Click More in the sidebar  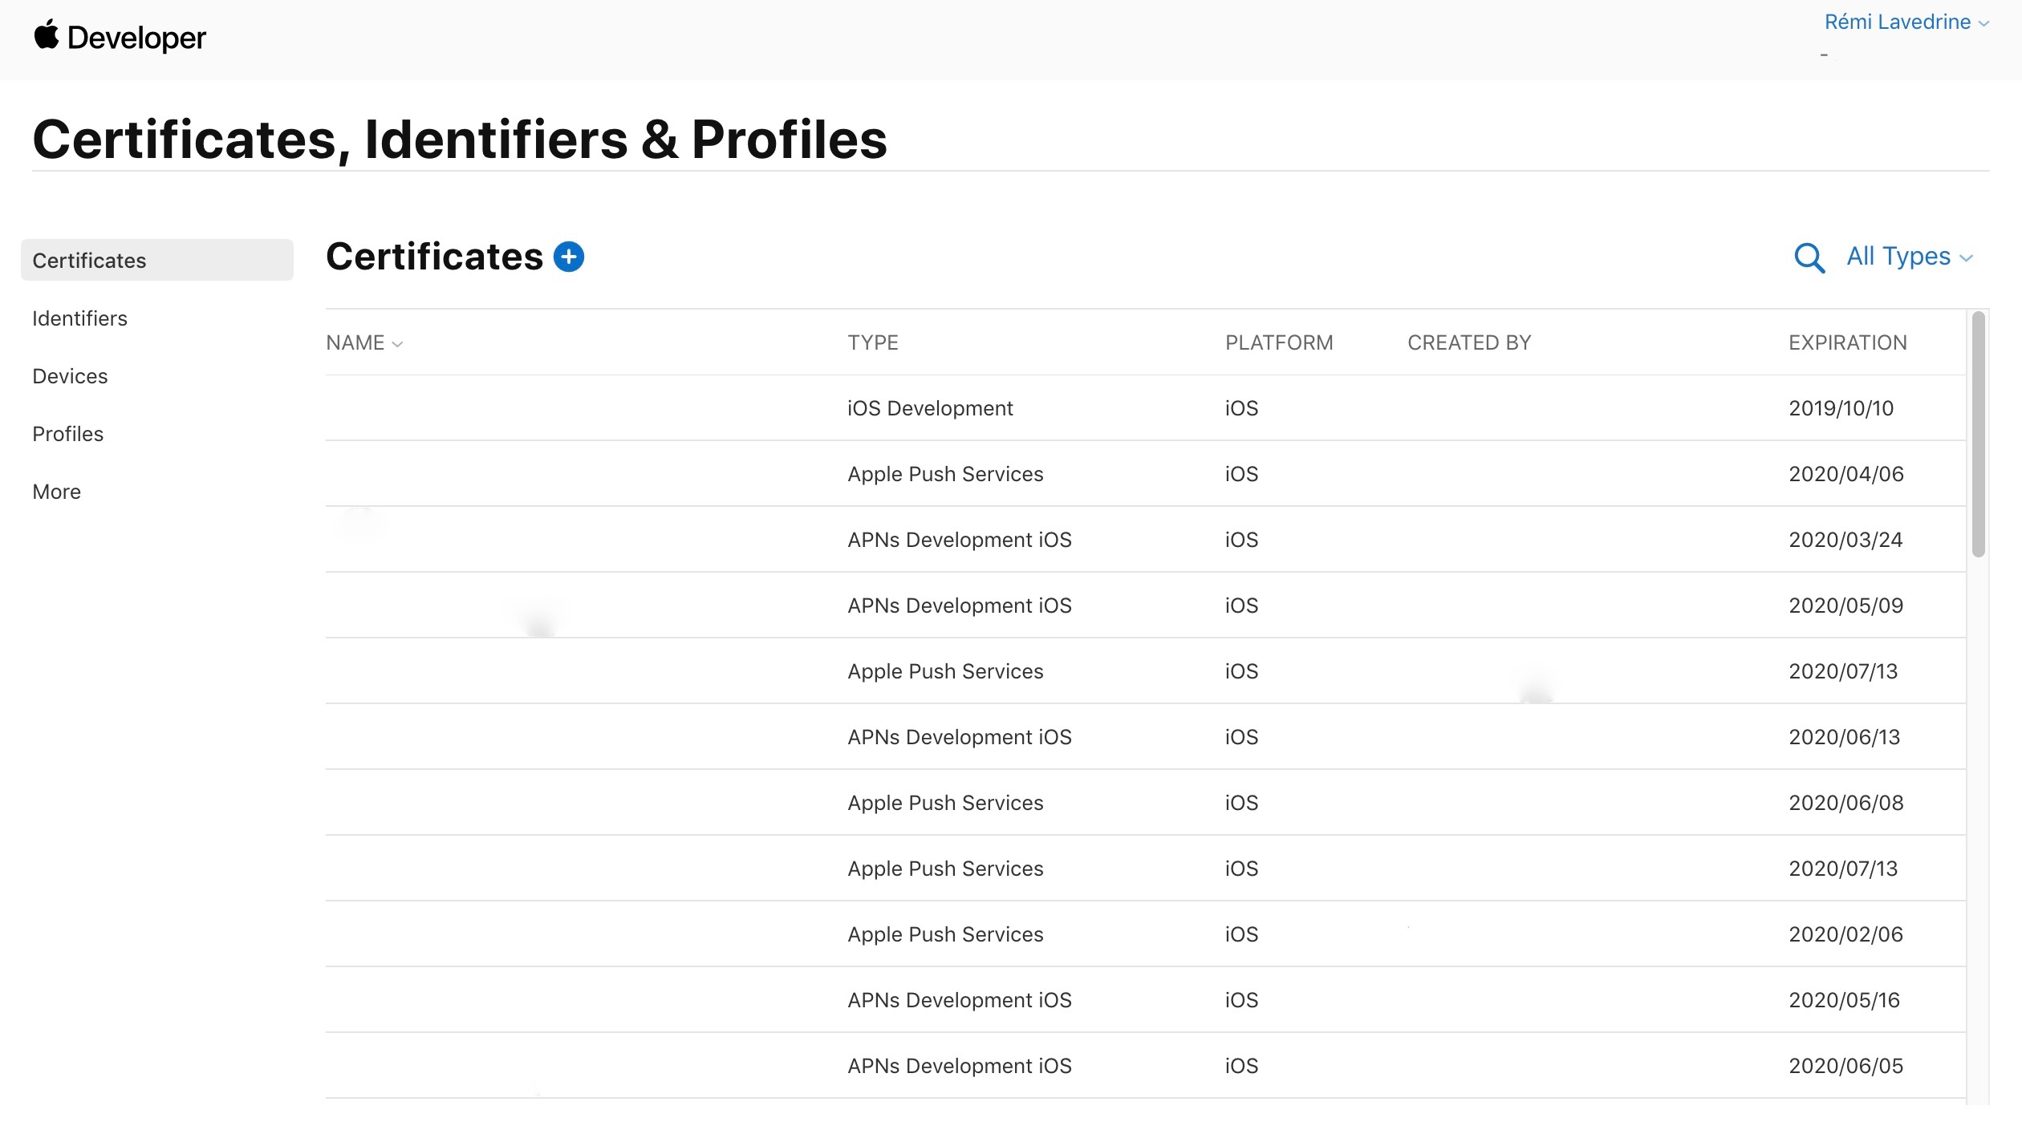coord(56,492)
